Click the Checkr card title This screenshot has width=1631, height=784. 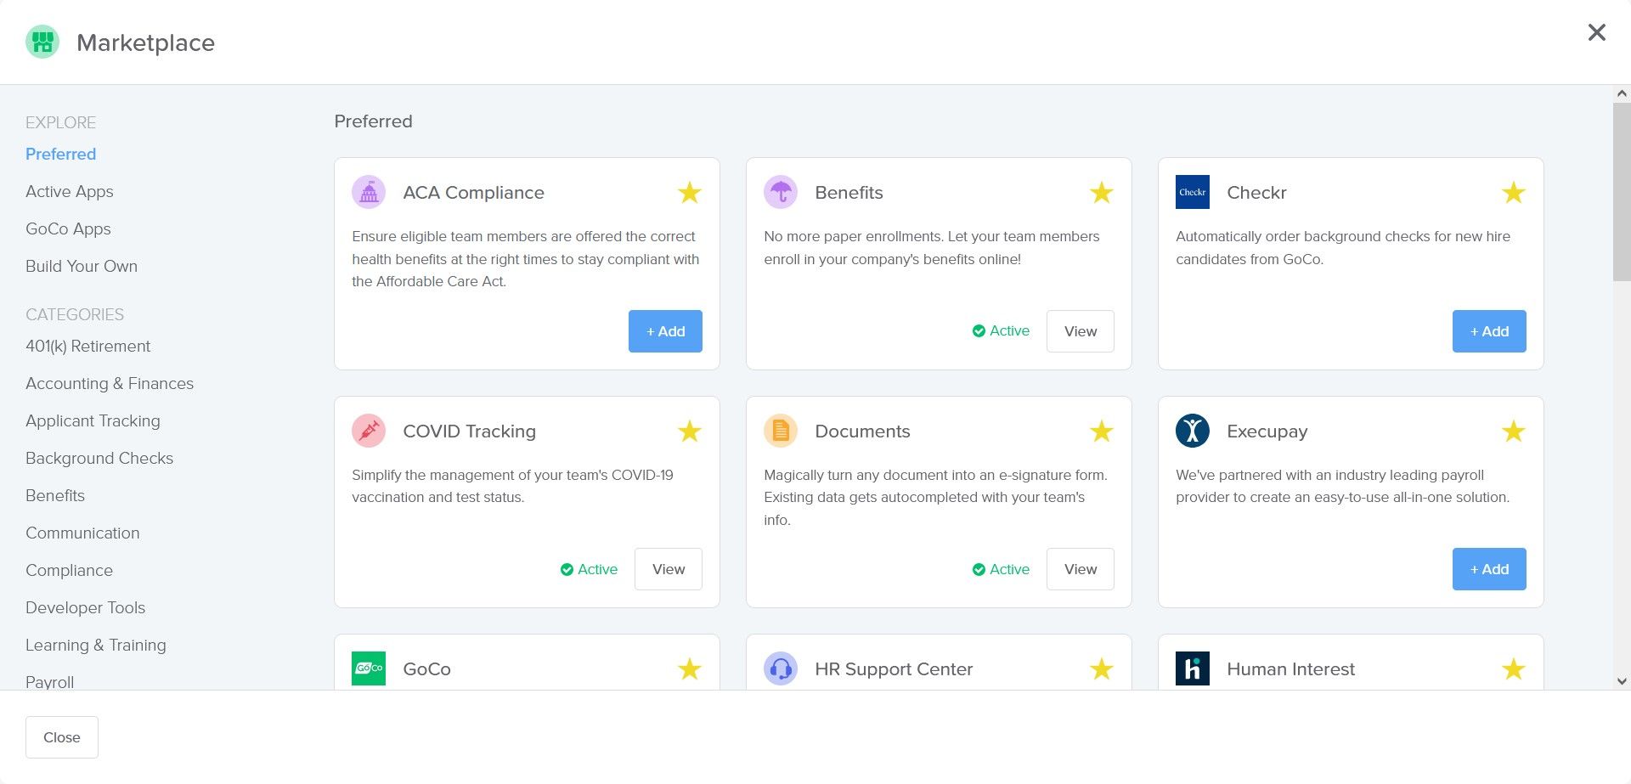[1256, 193]
